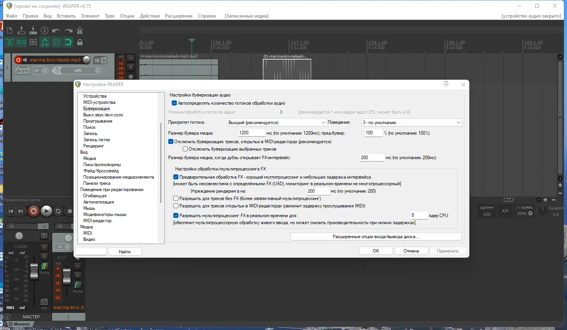Click the Undo arrow toolbar icon
The image size is (567, 330).
pyautogui.click(x=56, y=30)
